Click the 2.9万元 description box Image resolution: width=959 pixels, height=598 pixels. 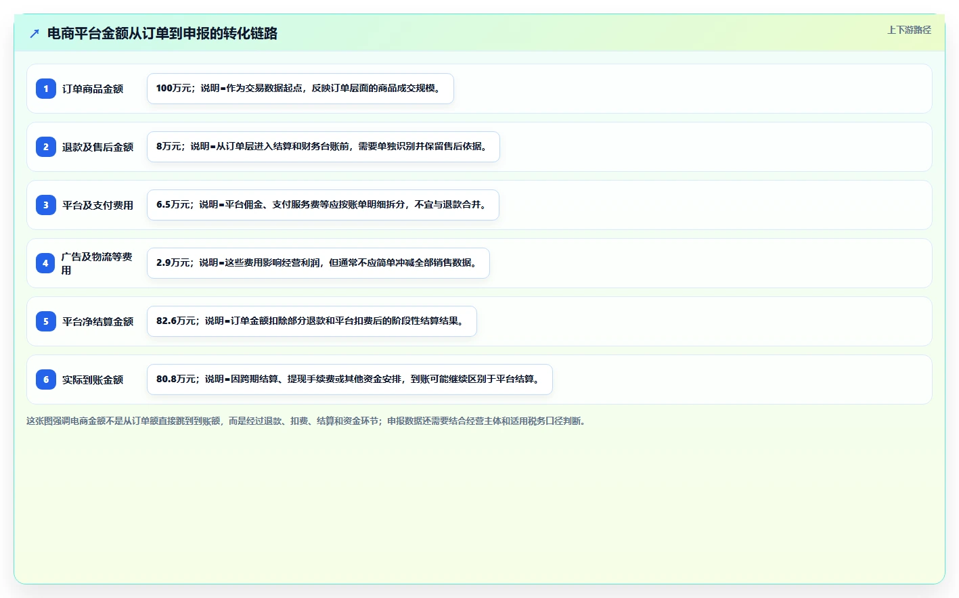point(318,263)
